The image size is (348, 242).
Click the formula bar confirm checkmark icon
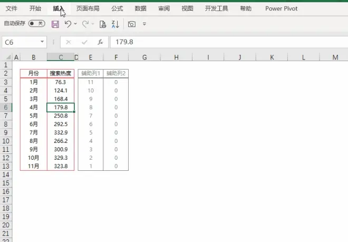84,42
